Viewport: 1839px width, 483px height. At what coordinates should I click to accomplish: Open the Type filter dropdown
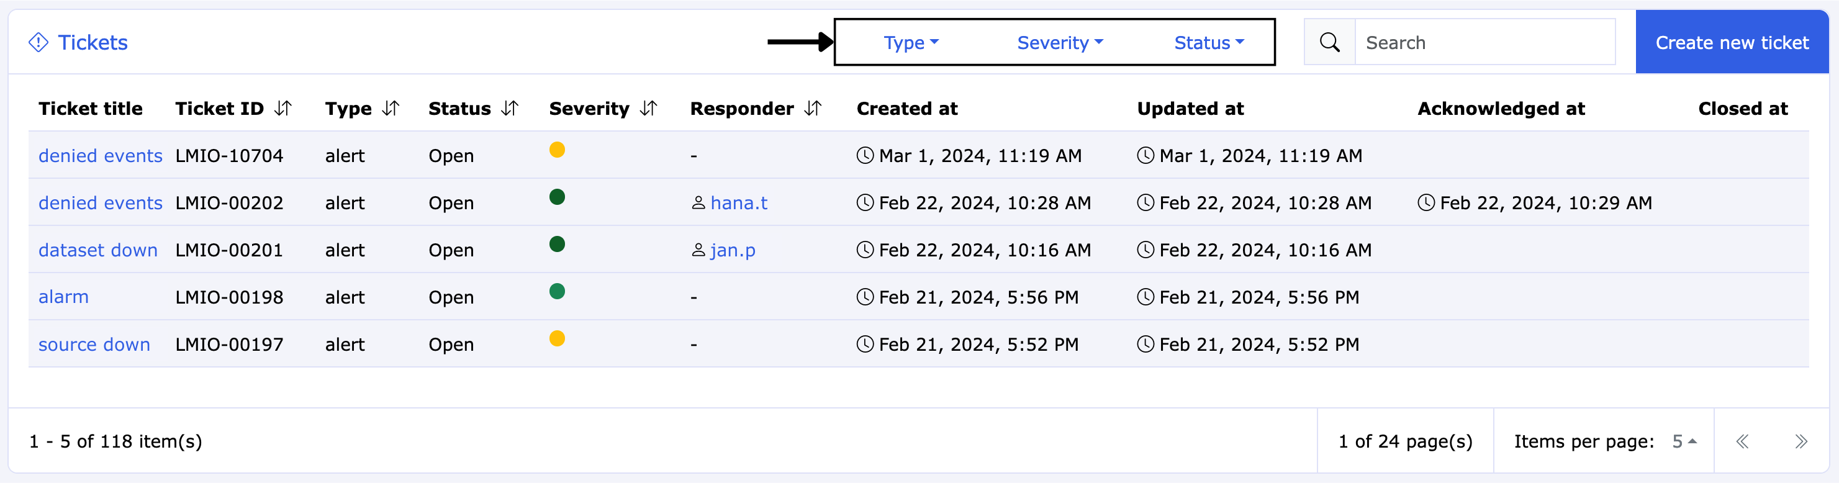(911, 43)
